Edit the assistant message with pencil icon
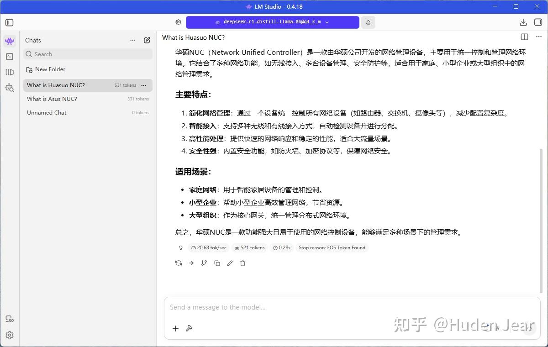 click(x=230, y=263)
